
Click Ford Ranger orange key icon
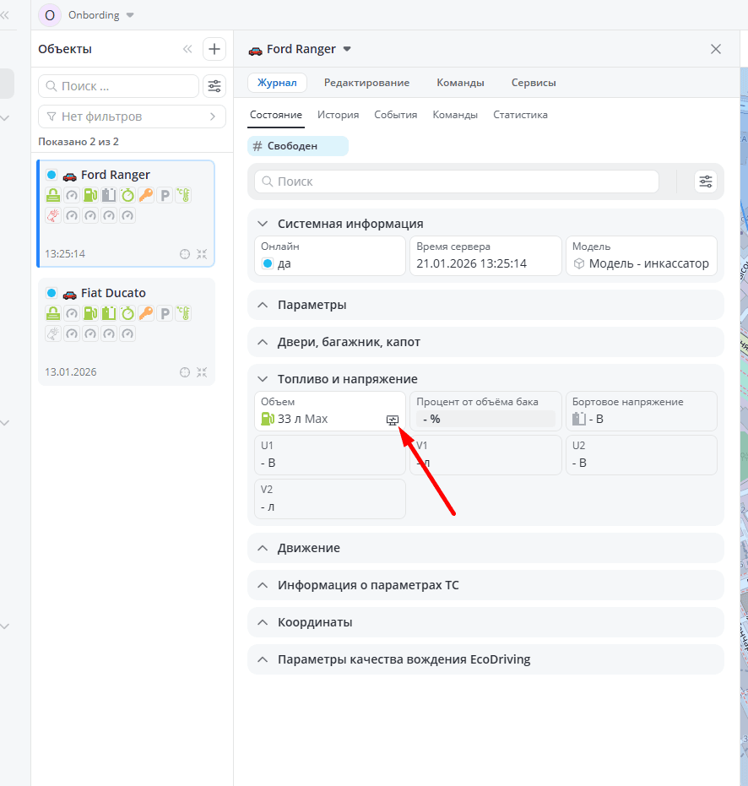coord(146,196)
